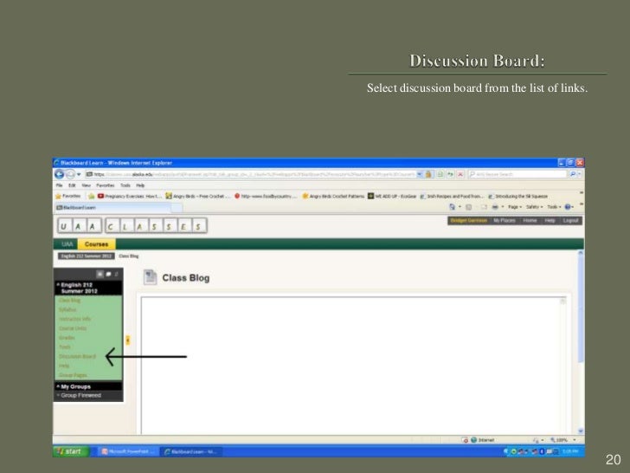Click the Favorites star button

[67, 196]
